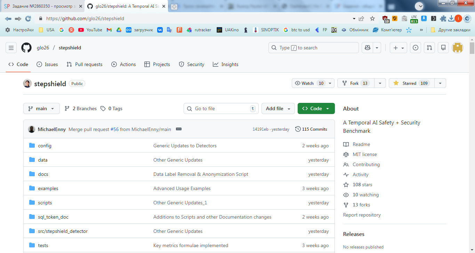This screenshot has height=253, width=475.
Task: Open the Starred lists dropdown arrow
Action: pyautogui.click(x=440, y=83)
